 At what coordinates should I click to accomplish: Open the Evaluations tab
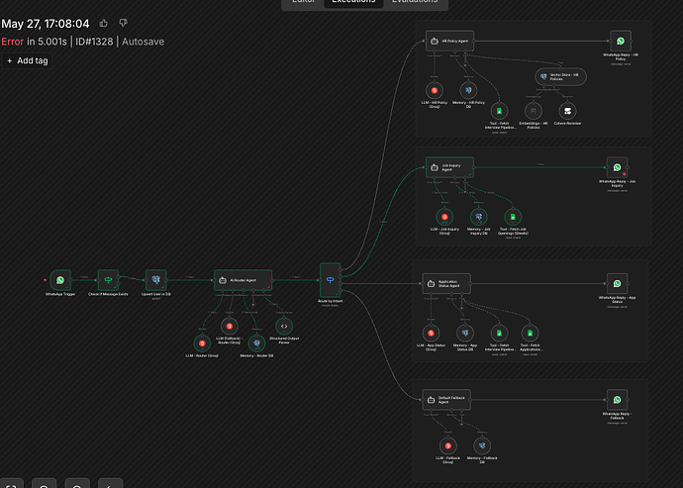coord(415,2)
